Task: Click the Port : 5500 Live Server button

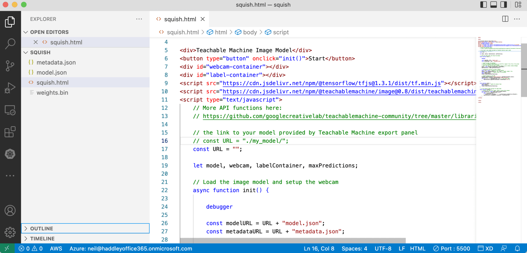Action: [452, 249]
